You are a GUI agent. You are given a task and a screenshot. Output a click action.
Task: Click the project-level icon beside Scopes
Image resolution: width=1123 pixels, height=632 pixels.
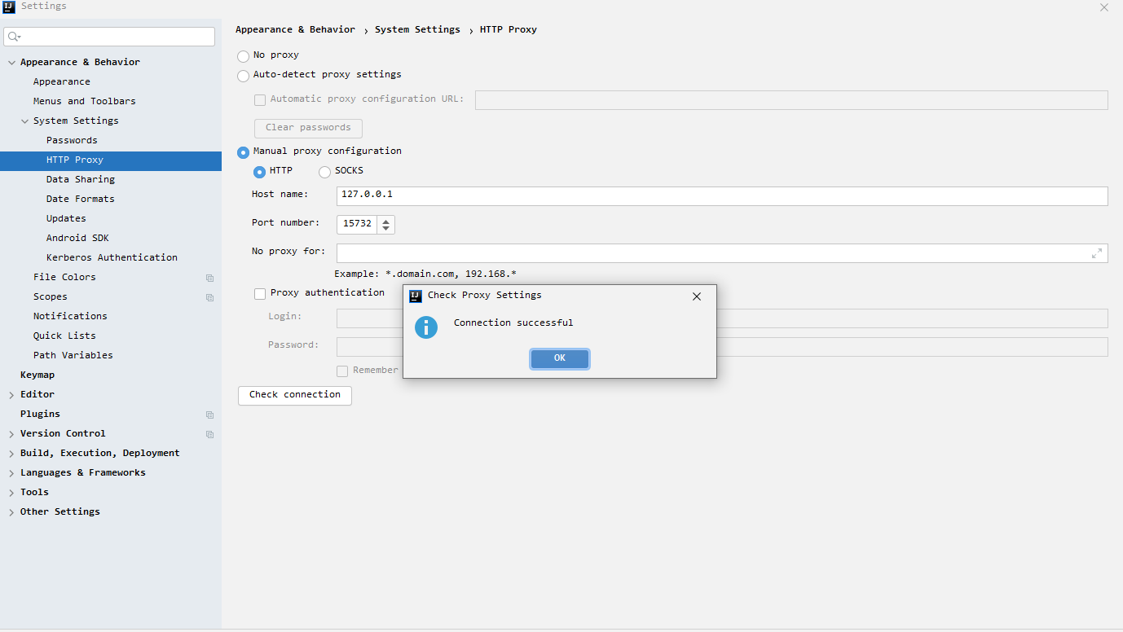pos(210,297)
